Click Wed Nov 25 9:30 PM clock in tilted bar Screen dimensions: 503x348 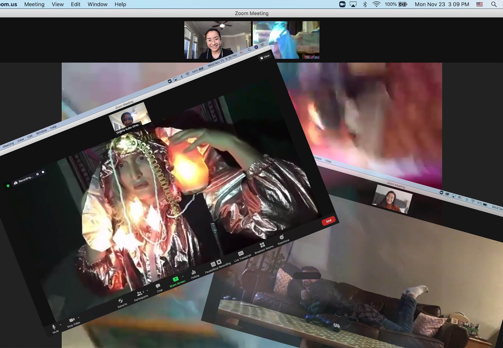(x=222, y=61)
